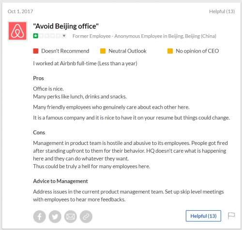The width and height of the screenshot is (242, 230).
Task: Flag this review as inappropriate
Action: [x=231, y=216]
